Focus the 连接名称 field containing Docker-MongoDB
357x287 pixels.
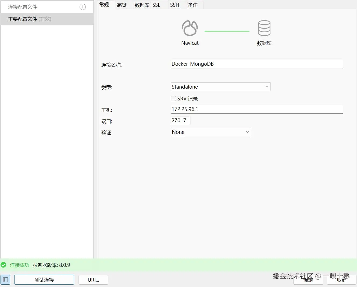(257, 64)
